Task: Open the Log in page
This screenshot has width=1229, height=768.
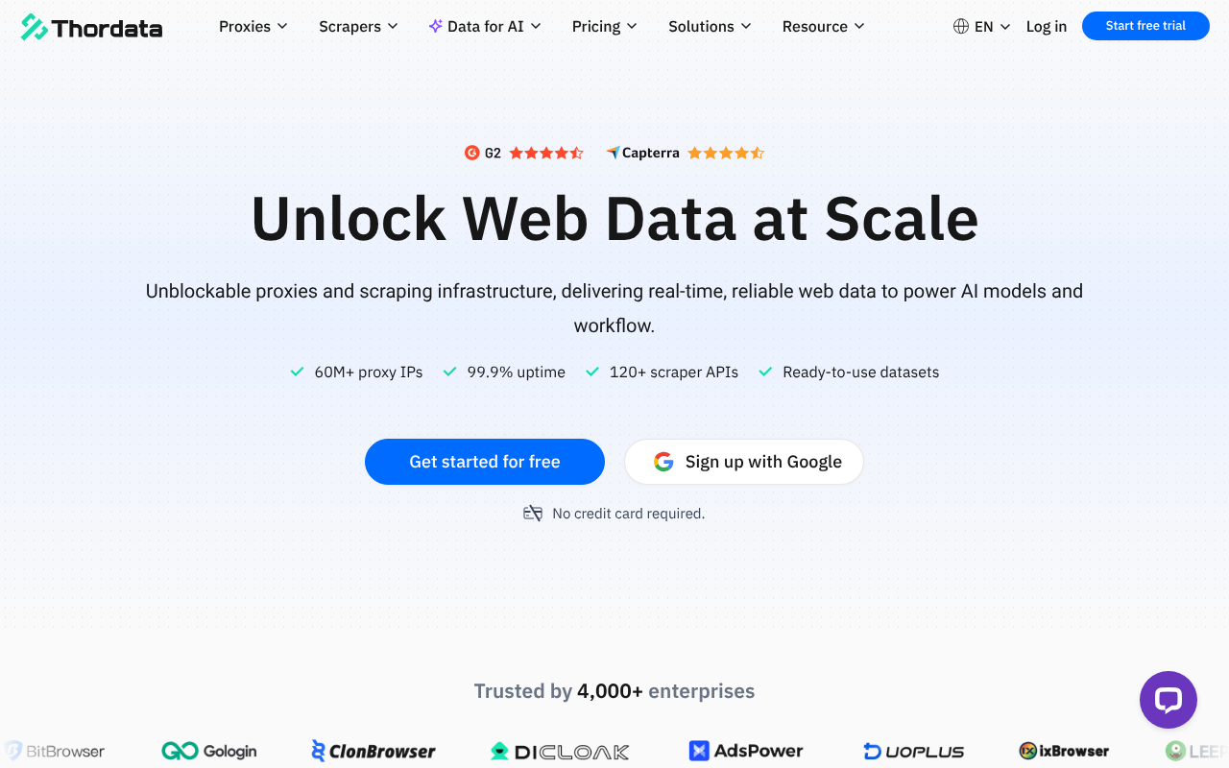Action: [x=1046, y=26]
